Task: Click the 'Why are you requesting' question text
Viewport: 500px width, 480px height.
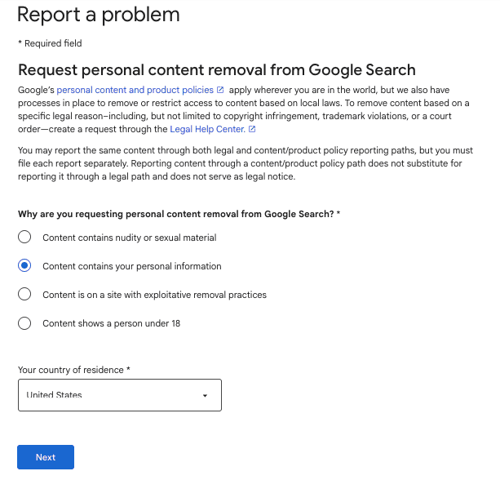Action: click(x=179, y=214)
